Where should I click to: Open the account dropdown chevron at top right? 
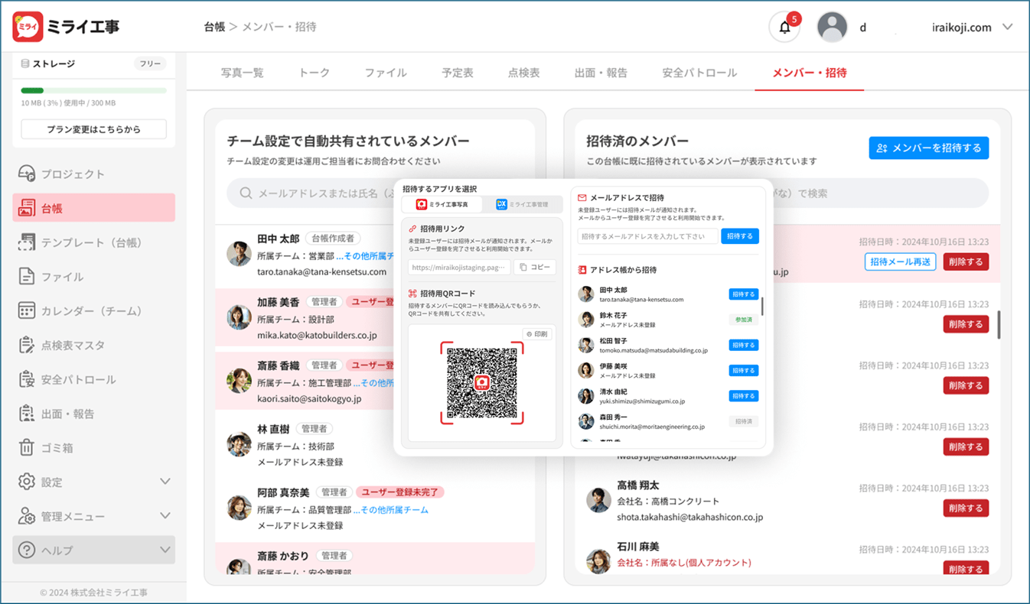1007,27
